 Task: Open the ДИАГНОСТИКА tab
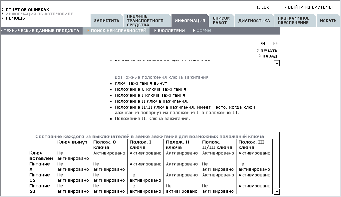point(254,21)
